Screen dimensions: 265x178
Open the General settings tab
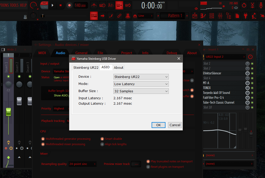pyautogui.click(x=81, y=53)
